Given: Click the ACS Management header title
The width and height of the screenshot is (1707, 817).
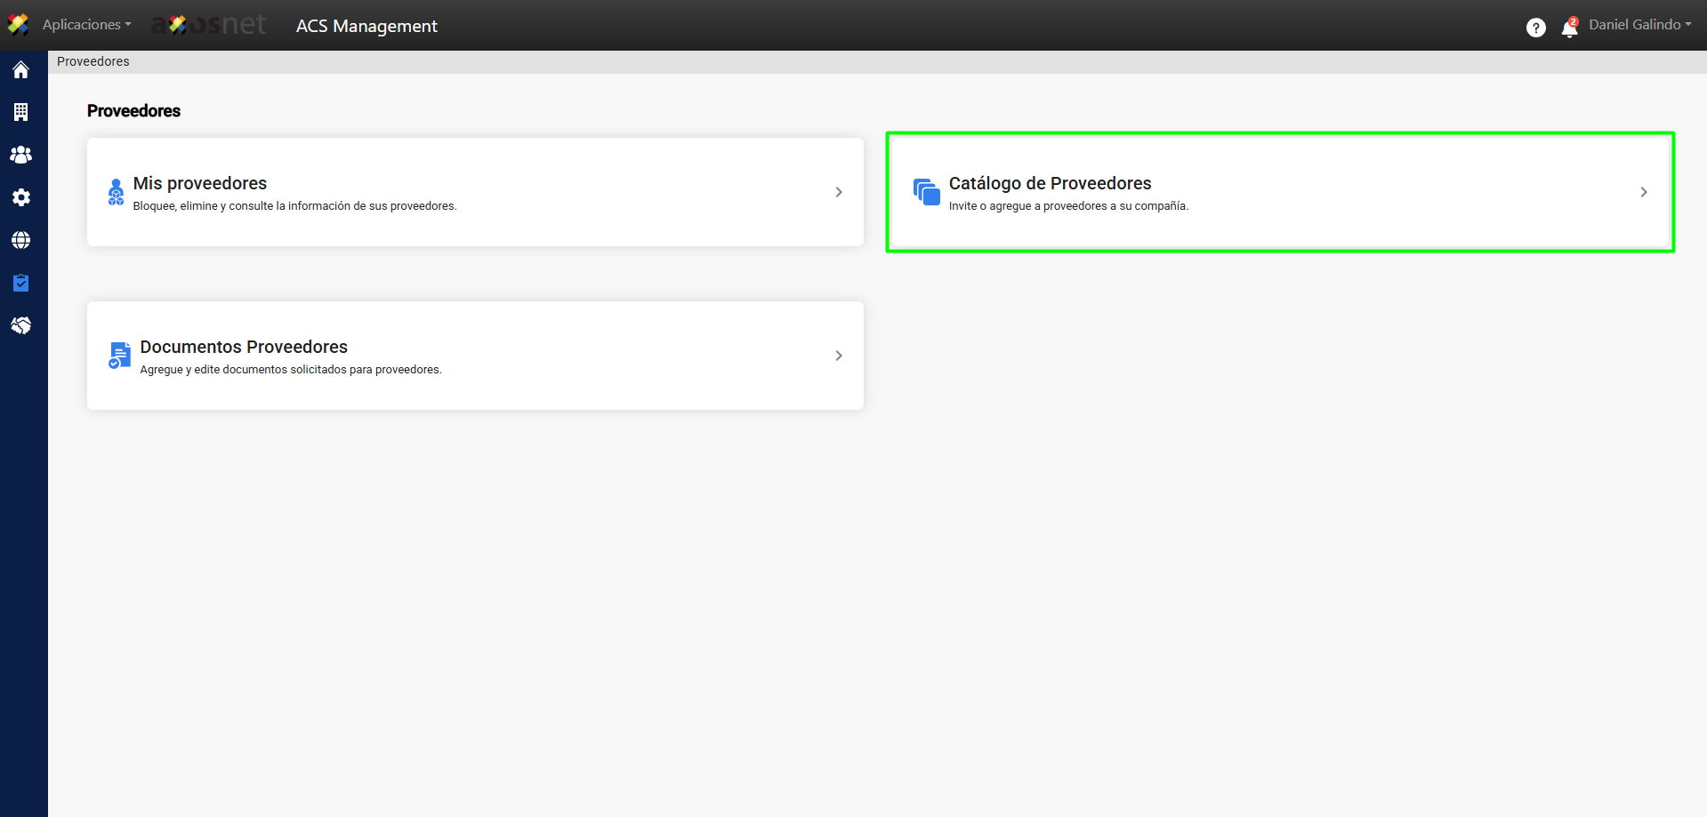Looking at the screenshot, I should (x=366, y=26).
